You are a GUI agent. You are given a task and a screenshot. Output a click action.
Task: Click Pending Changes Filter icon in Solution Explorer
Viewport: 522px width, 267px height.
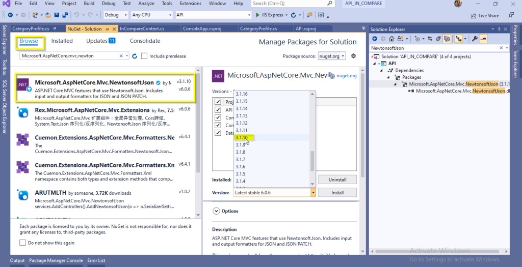pyautogui.click(x=417, y=39)
